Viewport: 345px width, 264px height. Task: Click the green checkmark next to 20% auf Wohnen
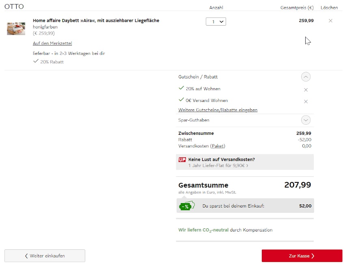pyautogui.click(x=181, y=88)
